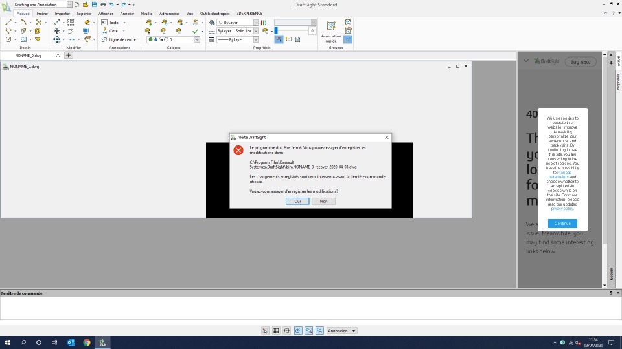Click the green checkmark activate layer icon
This screenshot has height=349, width=622.
tap(195, 31)
